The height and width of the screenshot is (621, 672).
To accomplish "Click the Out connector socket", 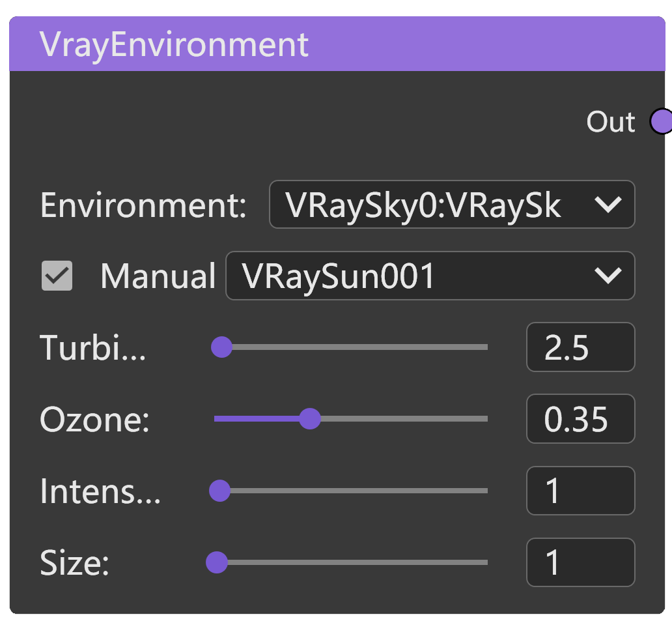I will click(x=662, y=122).
